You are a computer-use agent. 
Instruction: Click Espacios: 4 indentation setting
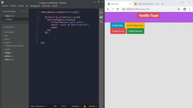tap(93, 106)
